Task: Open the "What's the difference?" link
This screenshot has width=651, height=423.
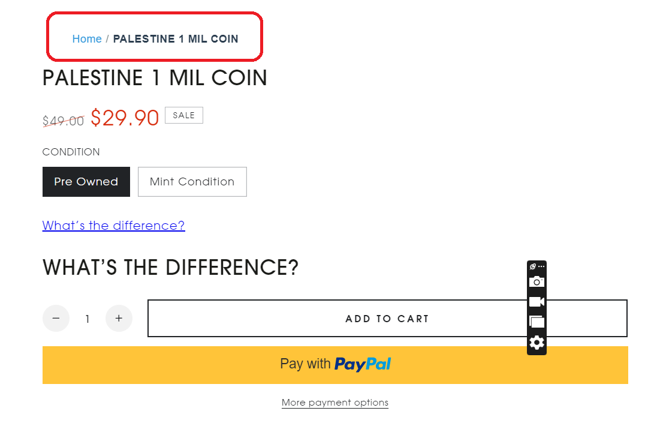Action: [x=114, y=225]
